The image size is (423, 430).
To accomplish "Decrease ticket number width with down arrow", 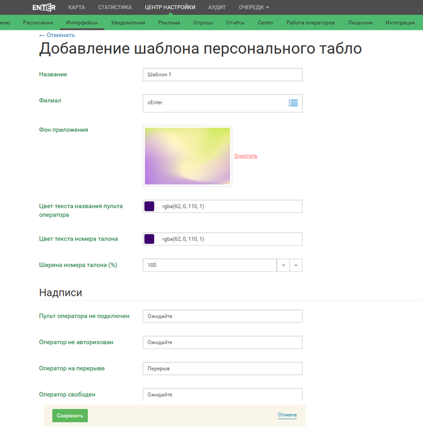I will pos(283,265).
